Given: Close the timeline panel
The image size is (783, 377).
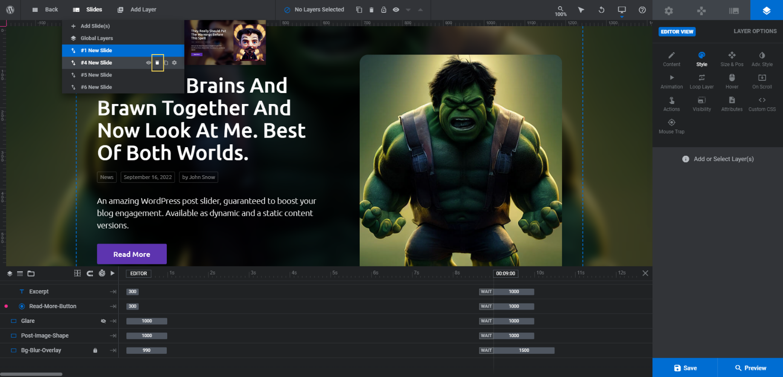Looking at the screenshot, I should [645, 273].
